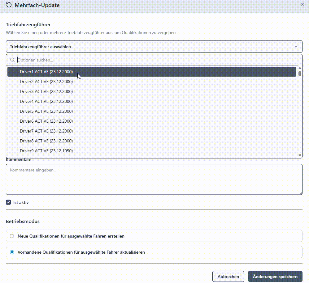This screenshot has height=283, width=309.
Task: Select Driver2 ACTIVE (23.12.2000)
Action: coord(152,82)
